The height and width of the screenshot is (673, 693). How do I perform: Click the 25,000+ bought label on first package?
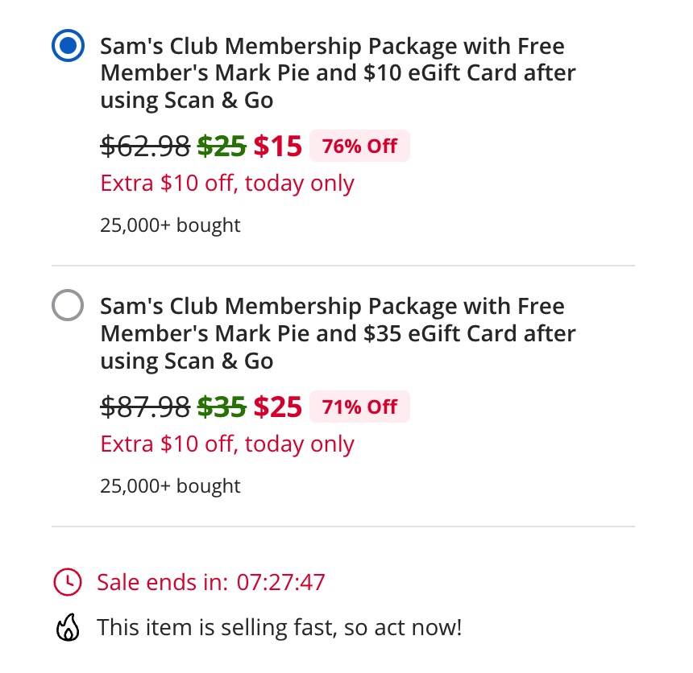pos(169,225)
